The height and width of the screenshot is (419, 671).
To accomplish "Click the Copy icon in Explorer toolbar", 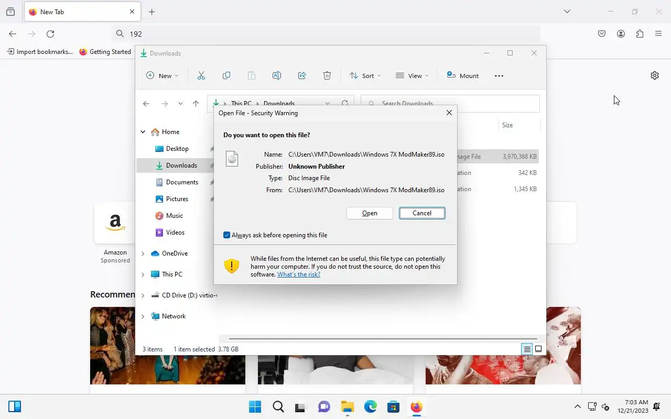I will point(226,76).
